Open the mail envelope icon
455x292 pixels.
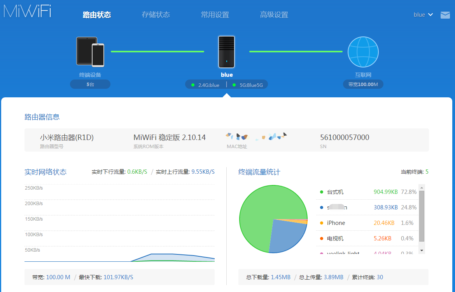point(445,15)
